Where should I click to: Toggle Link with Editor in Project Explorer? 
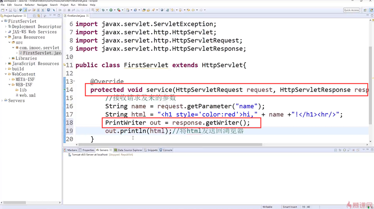tap(40, 16)
